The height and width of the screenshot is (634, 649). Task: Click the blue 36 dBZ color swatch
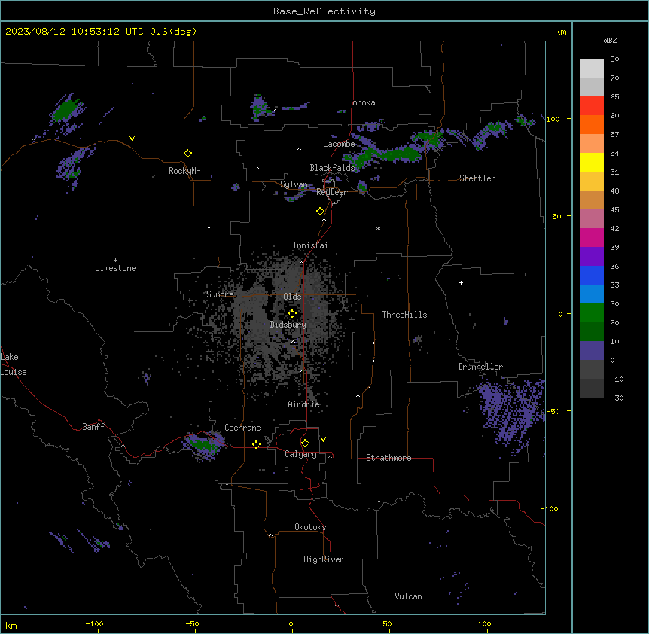click(x=592, y=275)
